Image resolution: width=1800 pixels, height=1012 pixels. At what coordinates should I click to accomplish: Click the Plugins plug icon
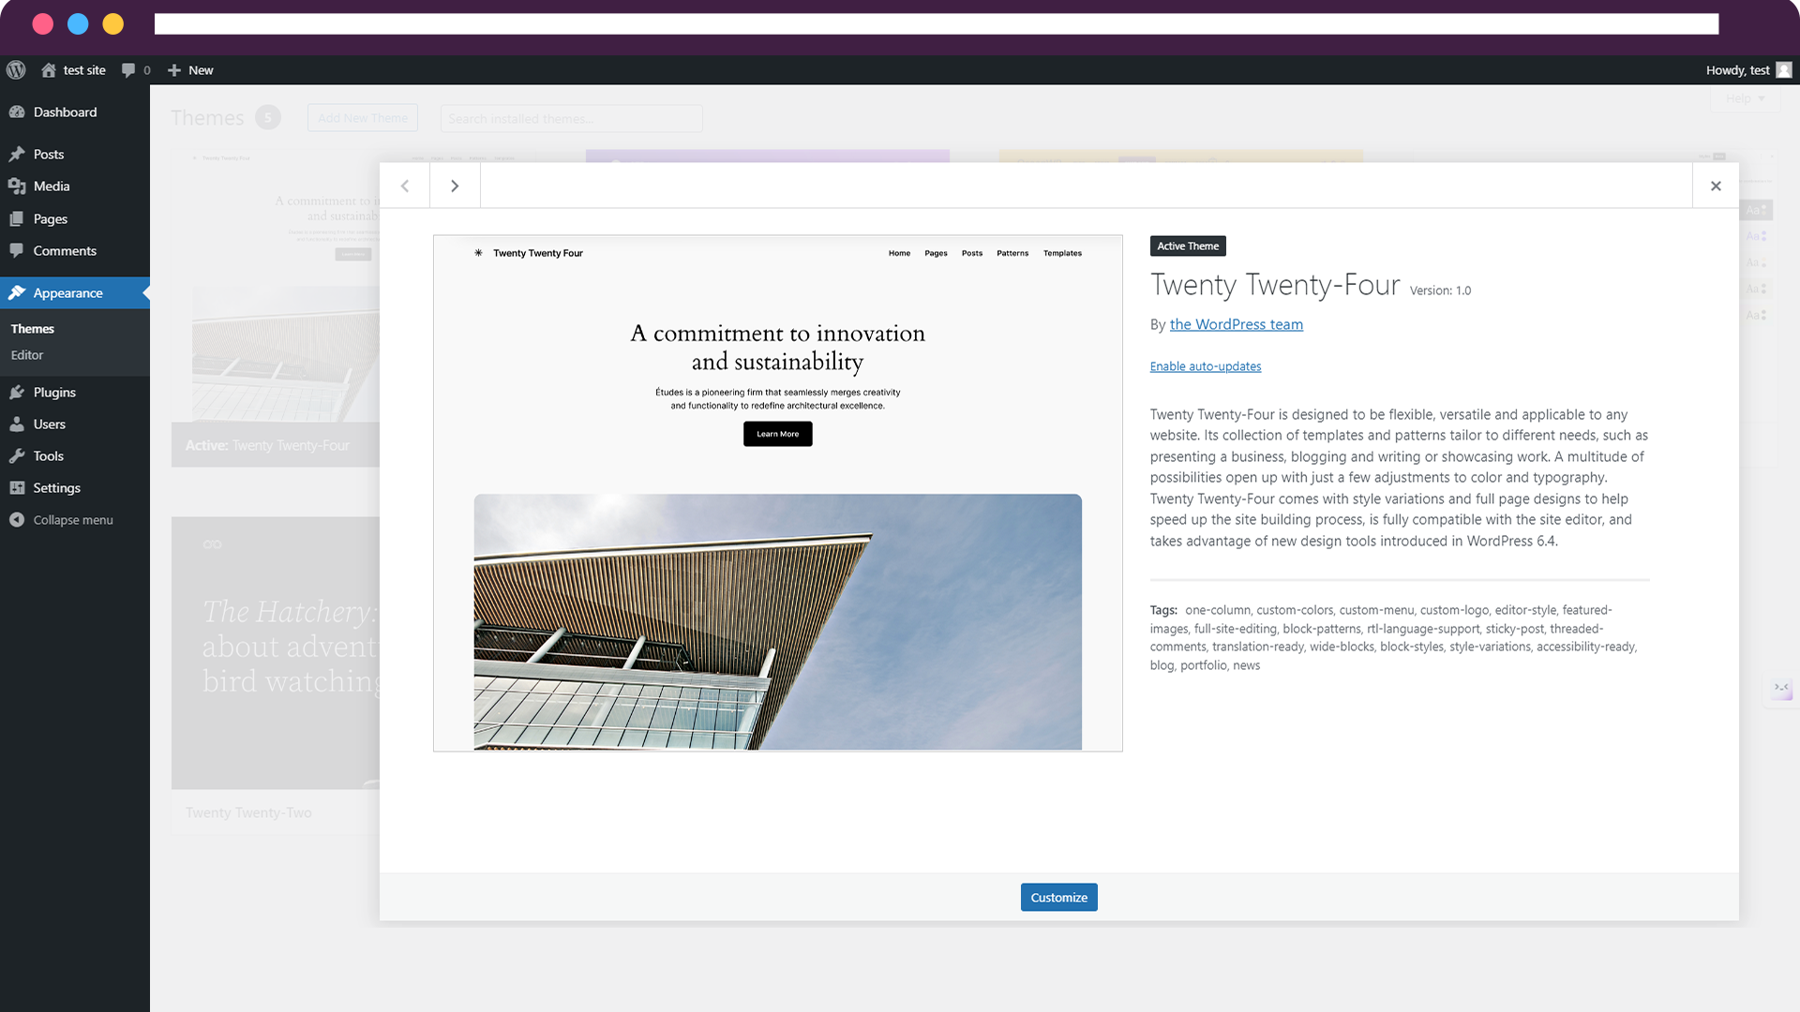17,393
